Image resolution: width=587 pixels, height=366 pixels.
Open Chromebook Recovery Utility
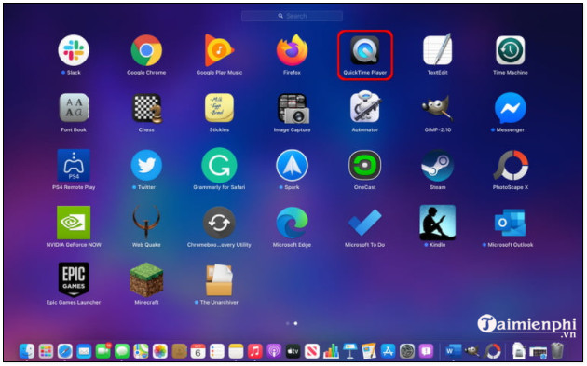tap(219, 223)
